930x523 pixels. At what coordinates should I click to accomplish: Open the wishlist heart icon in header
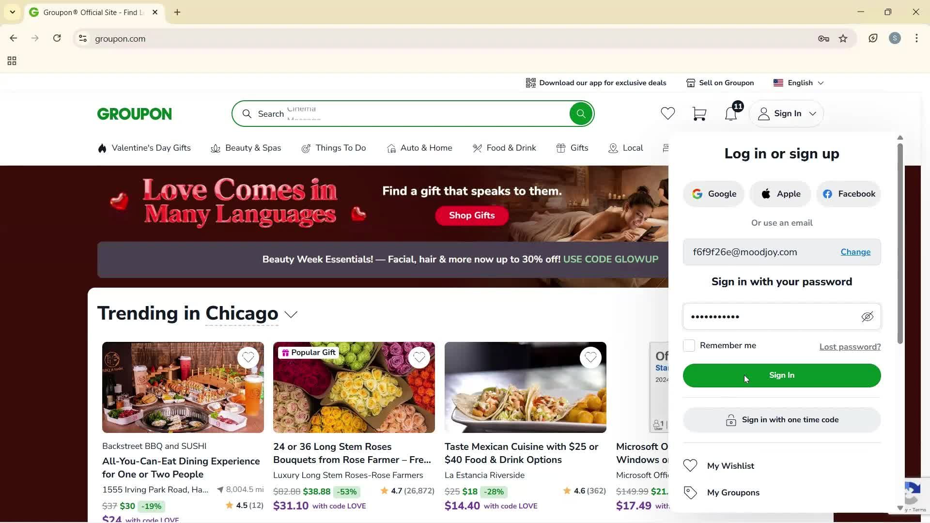(667, 114)
